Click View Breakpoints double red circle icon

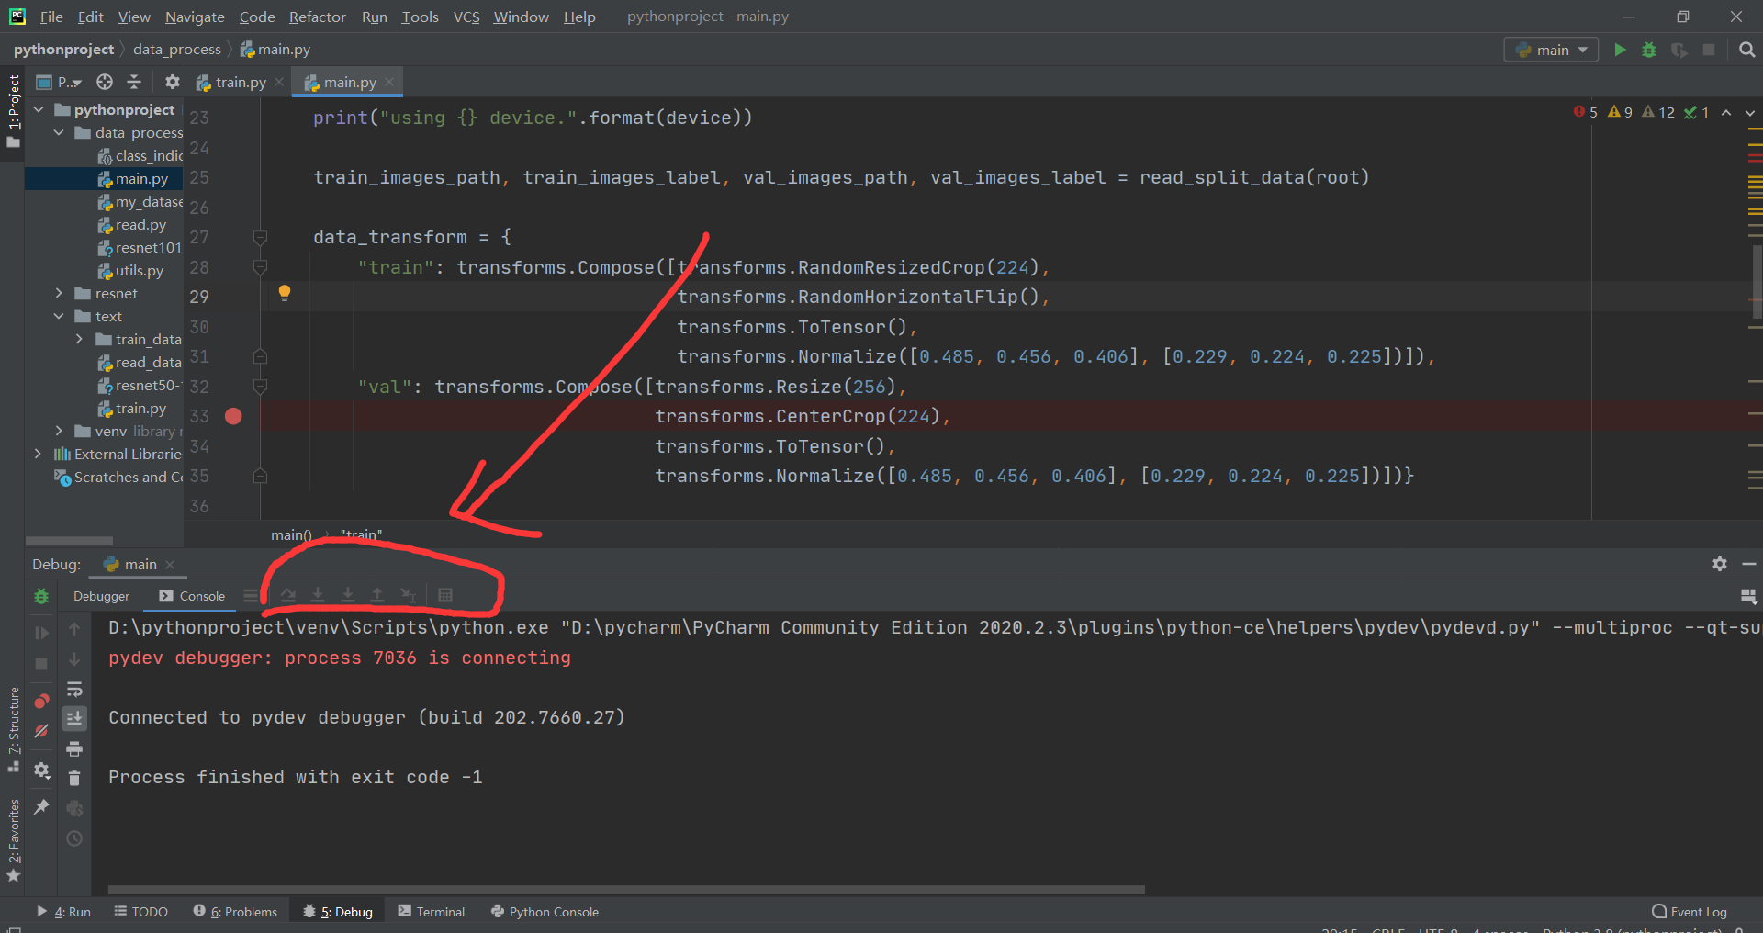(41, 701)
